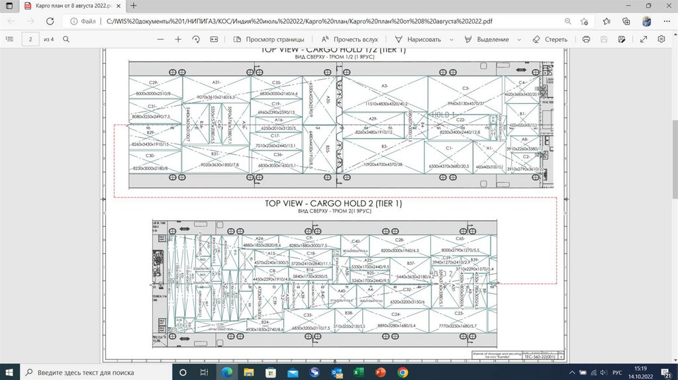Zoom out with the minus button

[x=160, y=39]
